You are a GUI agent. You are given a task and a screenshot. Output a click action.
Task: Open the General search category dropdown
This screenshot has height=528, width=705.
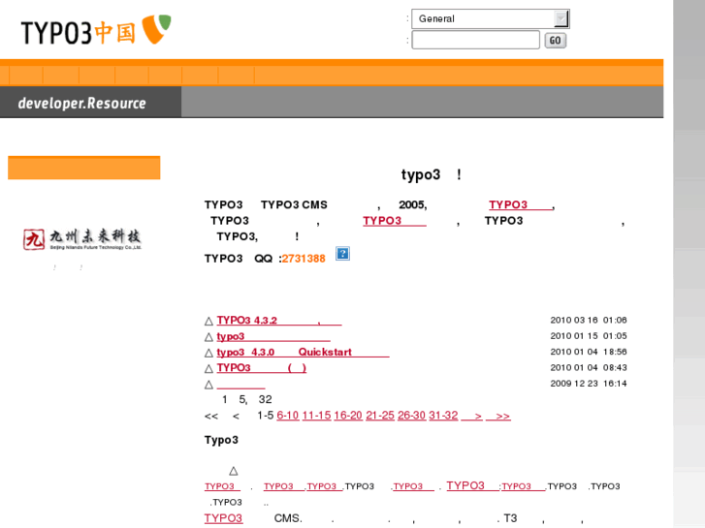(x=490, y=18)
